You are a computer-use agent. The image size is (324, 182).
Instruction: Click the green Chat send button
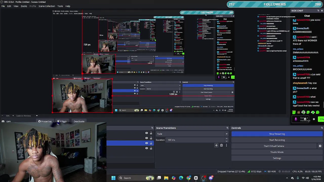coord(321,119)
